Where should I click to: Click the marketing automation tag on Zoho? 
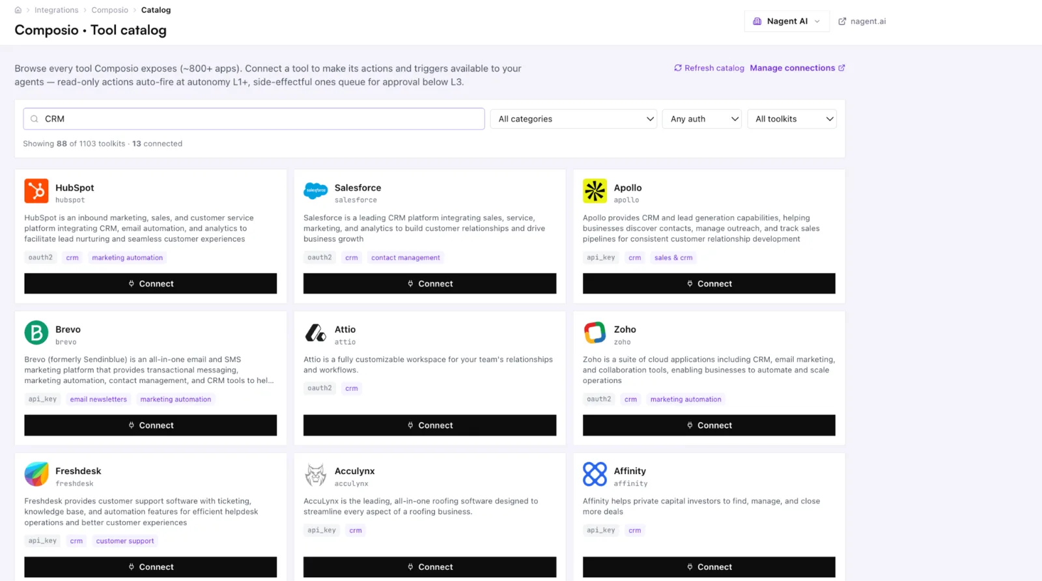[686, 399]
